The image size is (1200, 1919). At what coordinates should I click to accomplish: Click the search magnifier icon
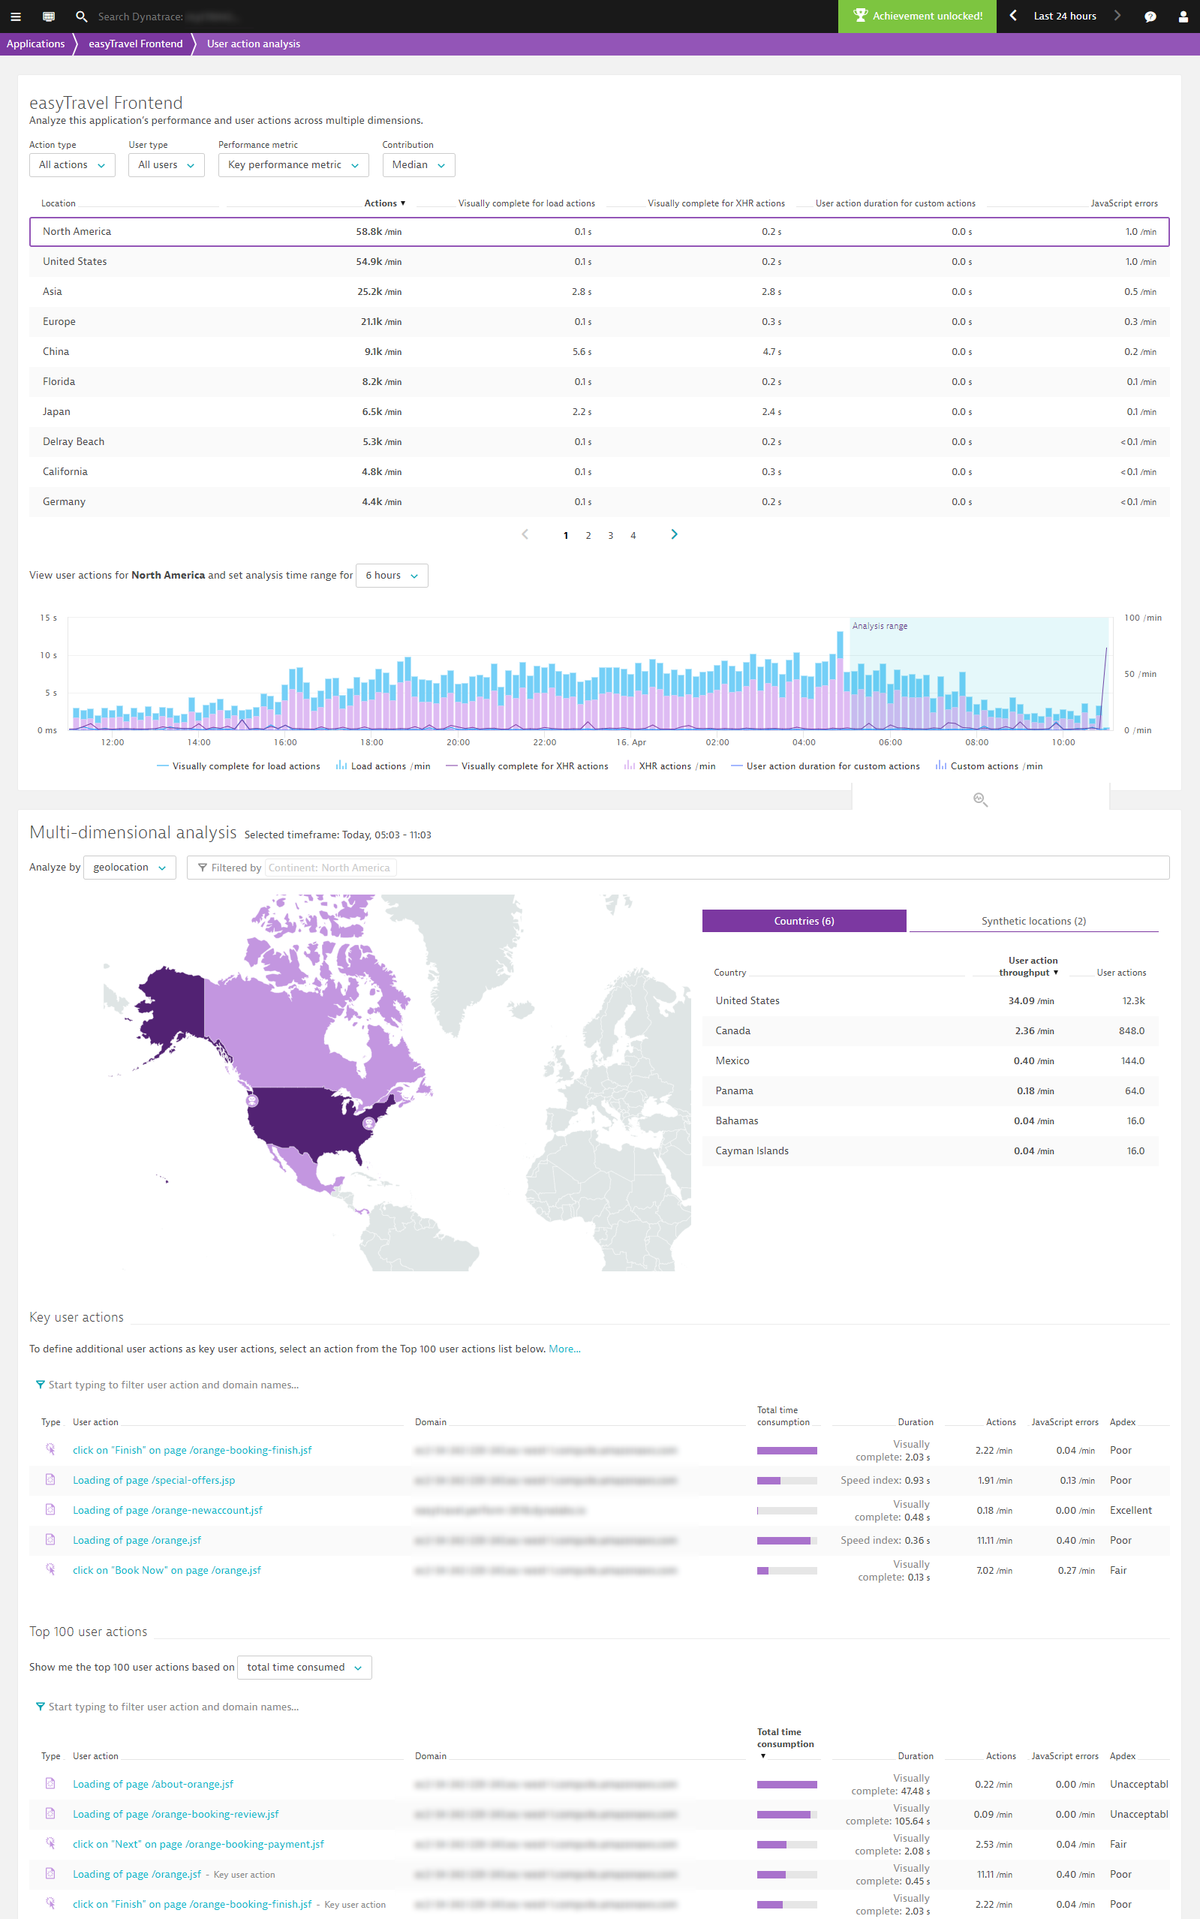pos(81,16)
